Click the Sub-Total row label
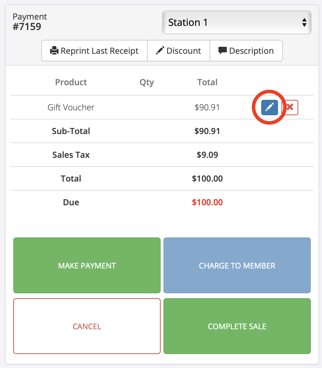Image resolution: width=322 pixels, height=368 pixels. [71, 131]
